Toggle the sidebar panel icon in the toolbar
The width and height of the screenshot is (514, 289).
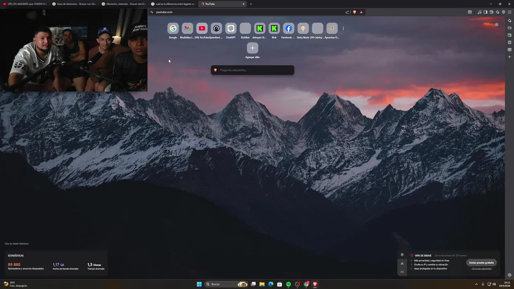[x=485, y=12]
